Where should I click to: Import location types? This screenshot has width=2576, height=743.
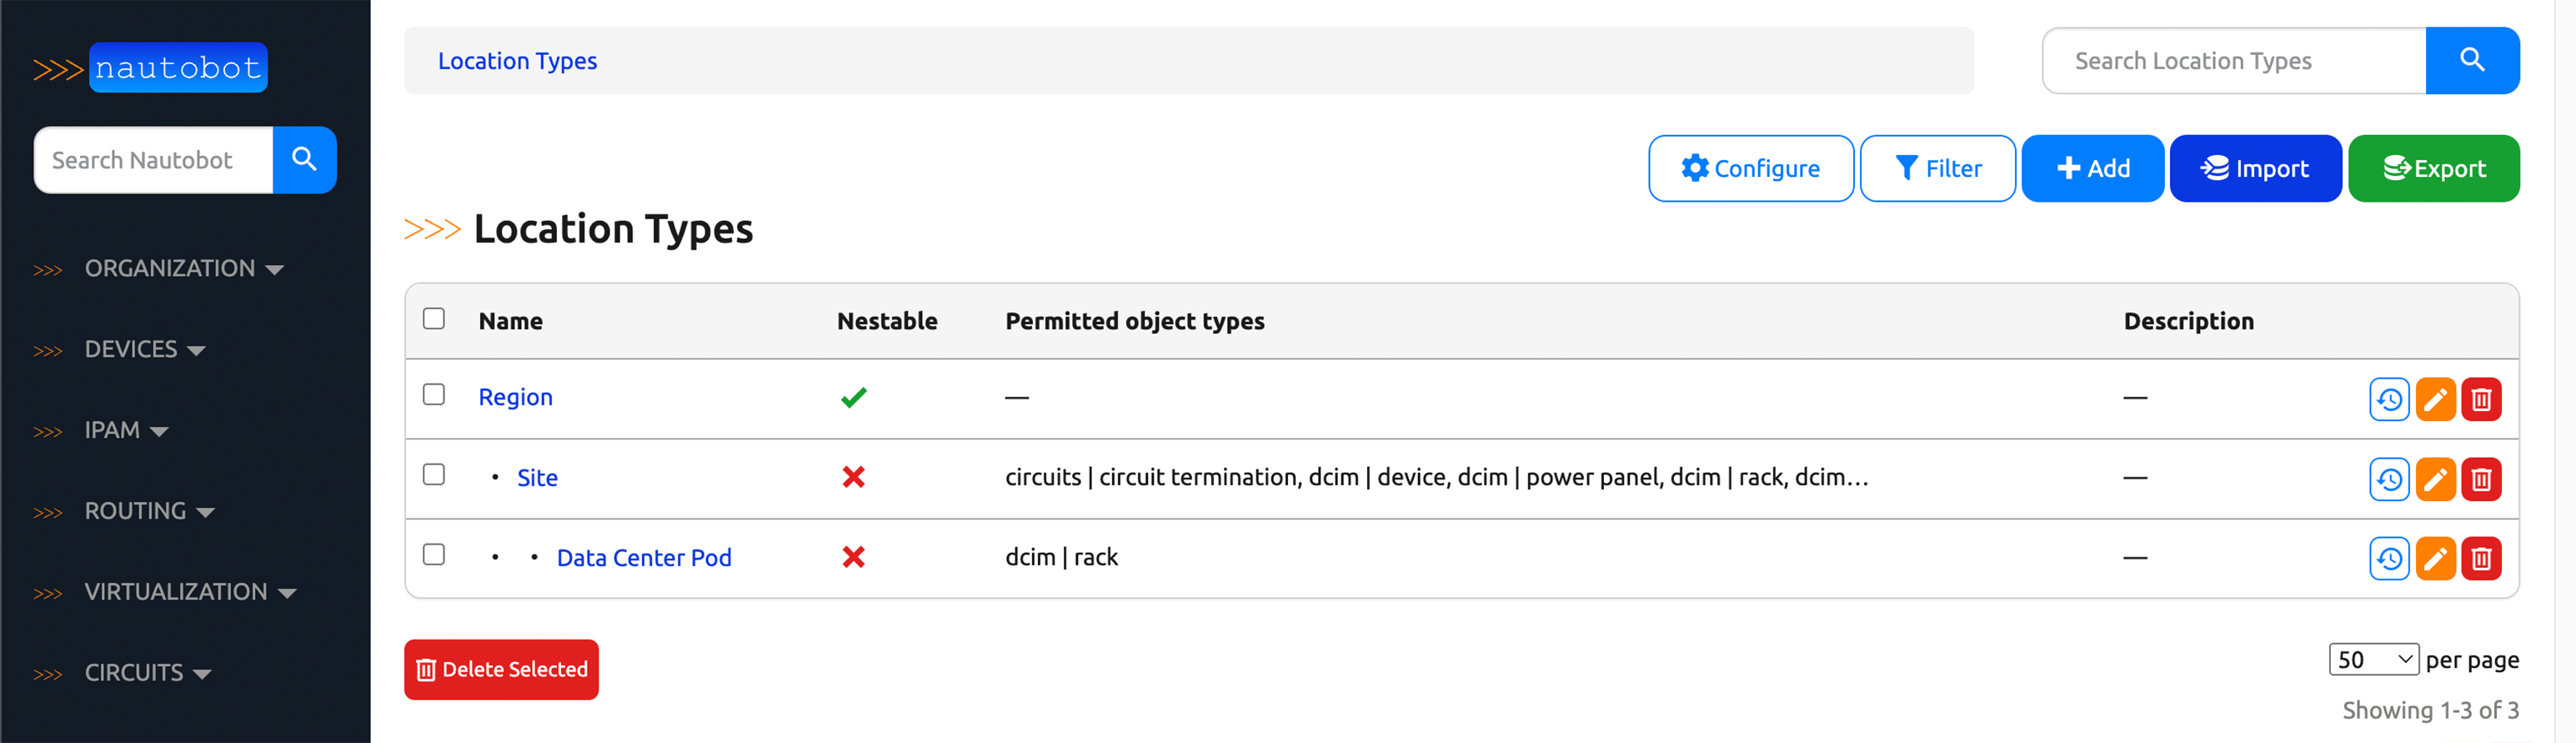[x=2256, y=168]
